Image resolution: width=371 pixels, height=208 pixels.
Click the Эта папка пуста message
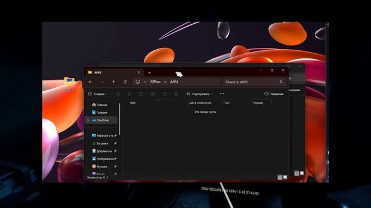point(205,112)
